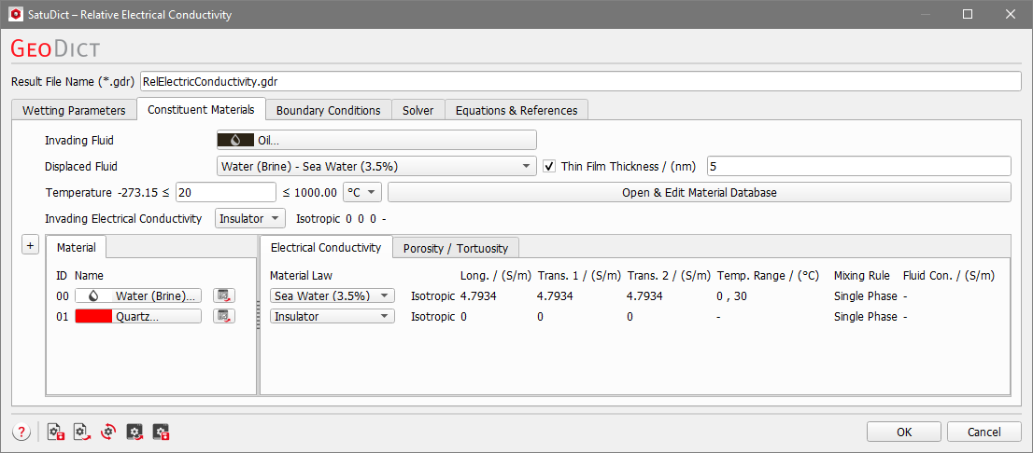Viewport: 1033px width, 453px height.
Task: Save settings to file icon
Action: tap(56, 432)
